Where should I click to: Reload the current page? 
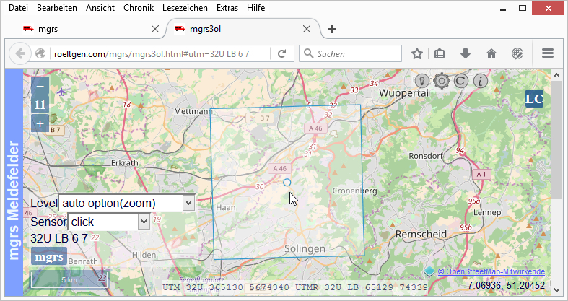tap(281, 54)
